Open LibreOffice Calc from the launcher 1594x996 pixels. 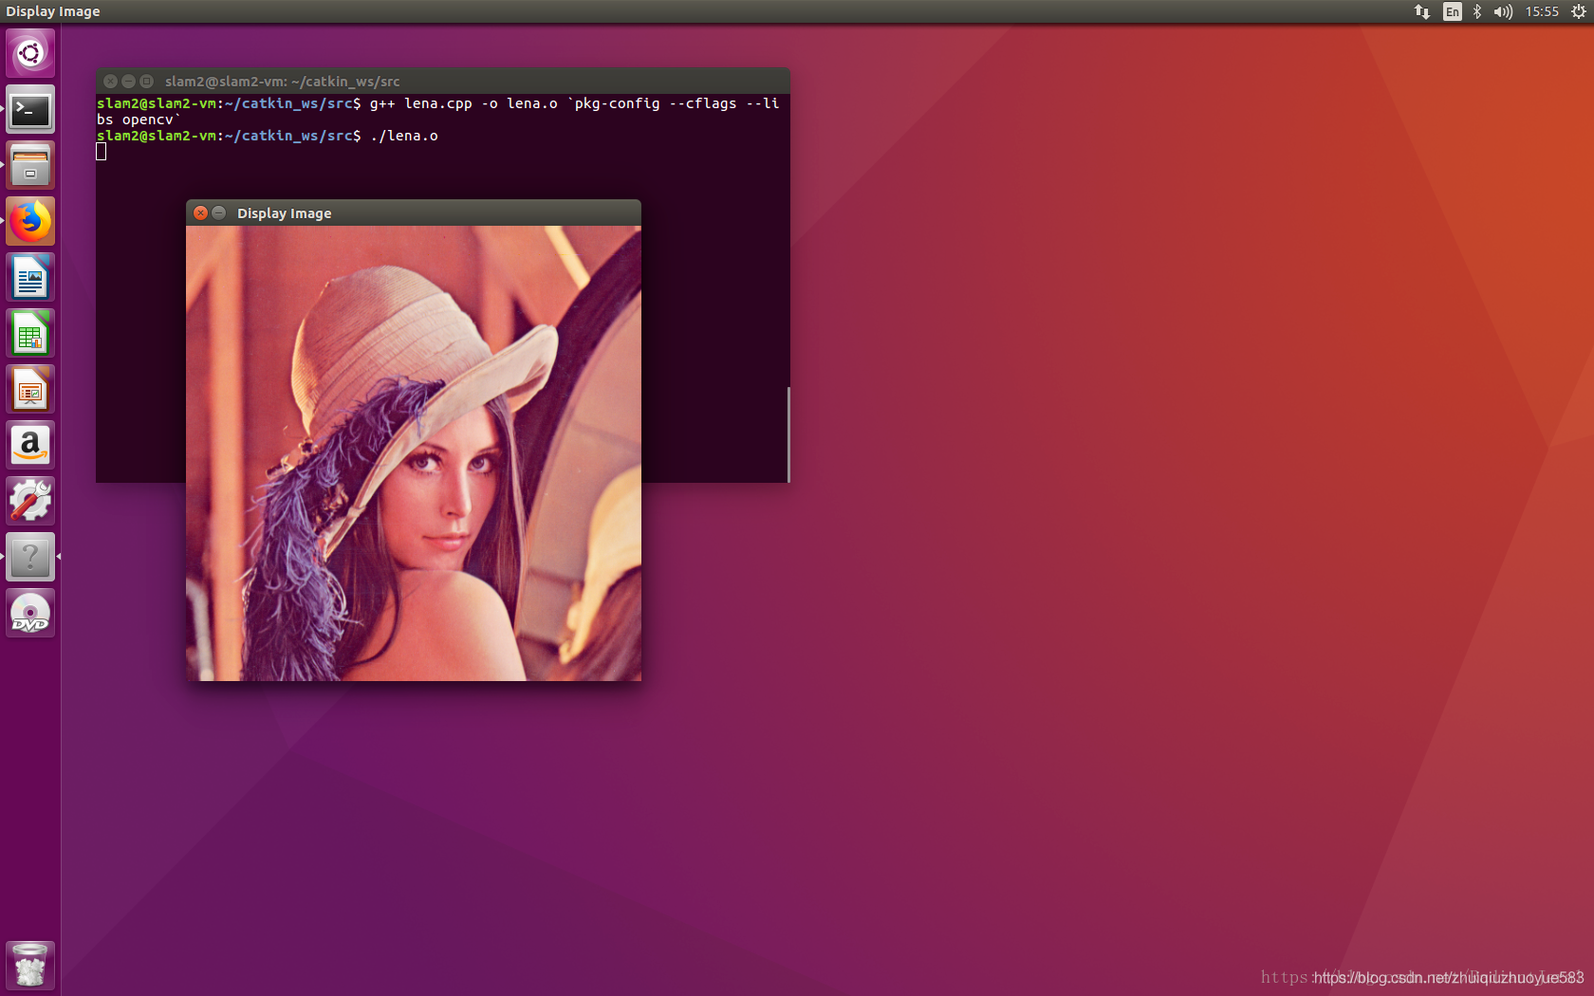(x=30, y=334)
